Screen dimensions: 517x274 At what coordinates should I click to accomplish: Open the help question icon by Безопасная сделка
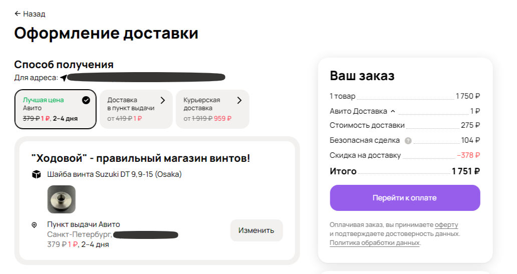coord(408,141)
